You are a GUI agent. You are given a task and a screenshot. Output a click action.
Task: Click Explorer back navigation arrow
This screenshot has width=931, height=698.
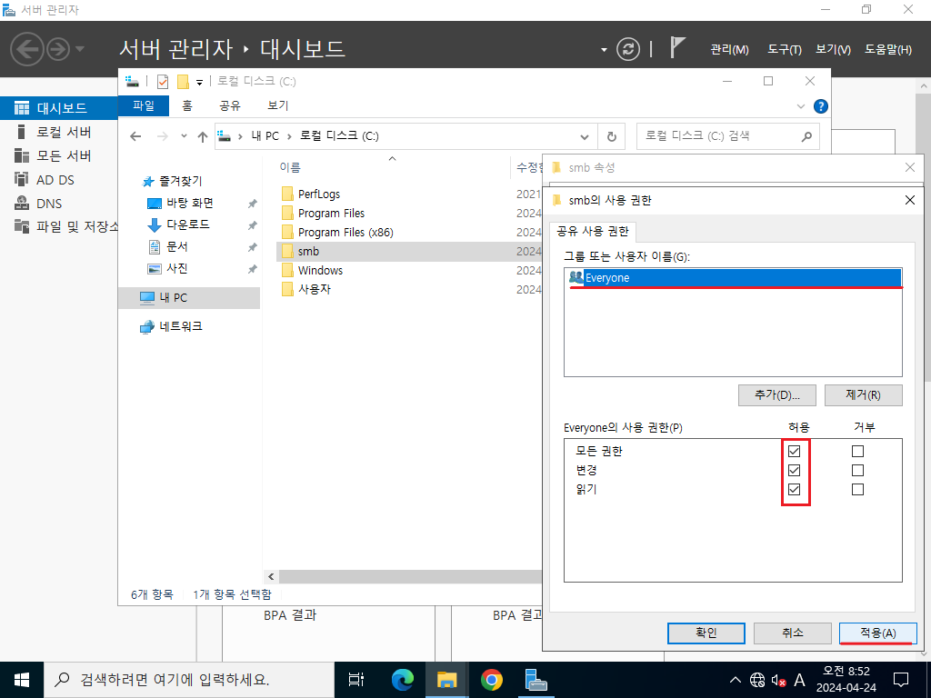[x=135, y=136]
